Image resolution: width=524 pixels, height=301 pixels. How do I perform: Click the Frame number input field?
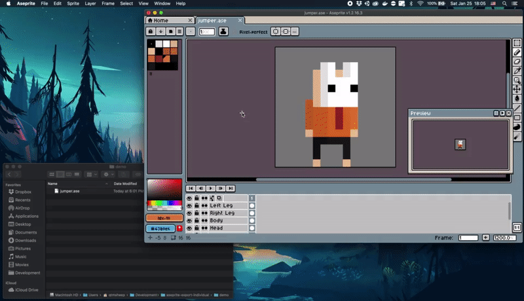pyautogui.click(x=468, y=238)
